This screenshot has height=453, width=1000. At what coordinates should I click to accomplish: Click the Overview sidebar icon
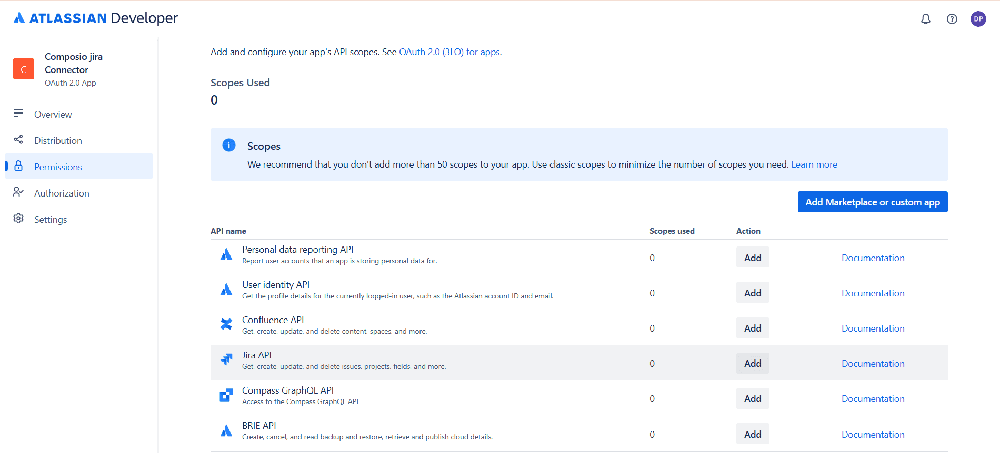[x=18, y=114]
